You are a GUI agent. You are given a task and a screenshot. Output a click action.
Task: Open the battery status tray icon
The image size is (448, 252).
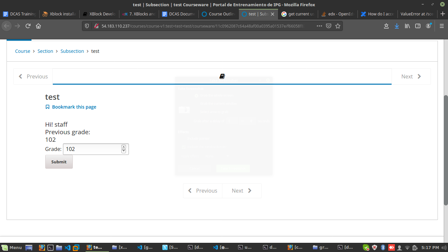[415, 247]
